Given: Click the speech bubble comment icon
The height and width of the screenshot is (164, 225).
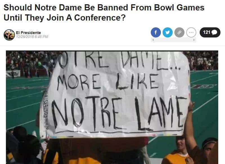Looking at the screenshot, I should 214,32.
